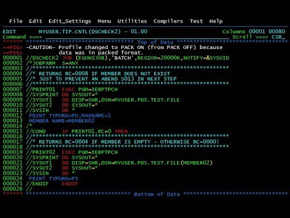The height and width of the screenshot is (218, 290).
Task: Click PGM=IEBPTPCH on PRINT01 line
Action: [98, 90]
